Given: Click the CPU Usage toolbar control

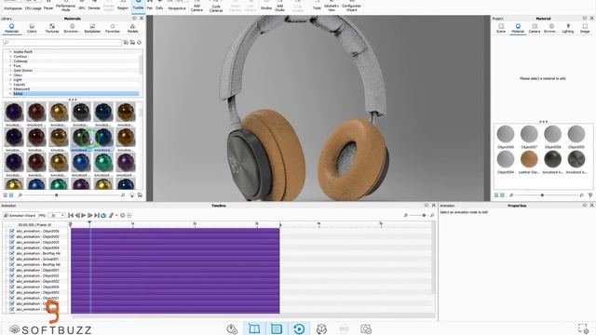Looking at the screenshot, I should (x=34, y=6).
